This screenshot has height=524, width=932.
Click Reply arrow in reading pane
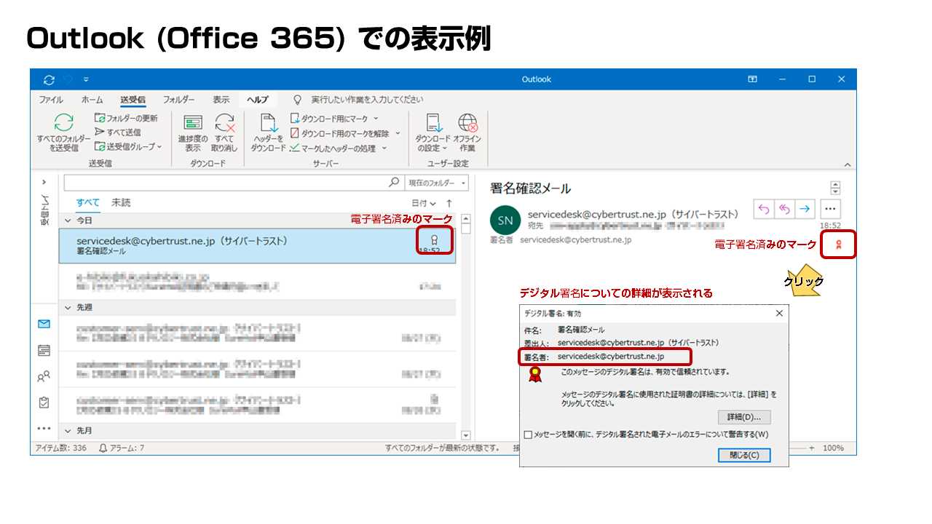pyautogui.click(x=764, y=209)
